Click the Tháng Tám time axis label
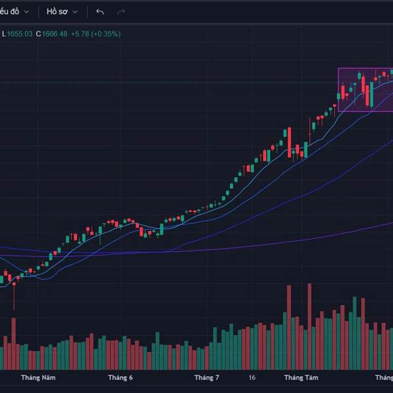Viewport: 393px width, 393px height. tap(301, 377)
